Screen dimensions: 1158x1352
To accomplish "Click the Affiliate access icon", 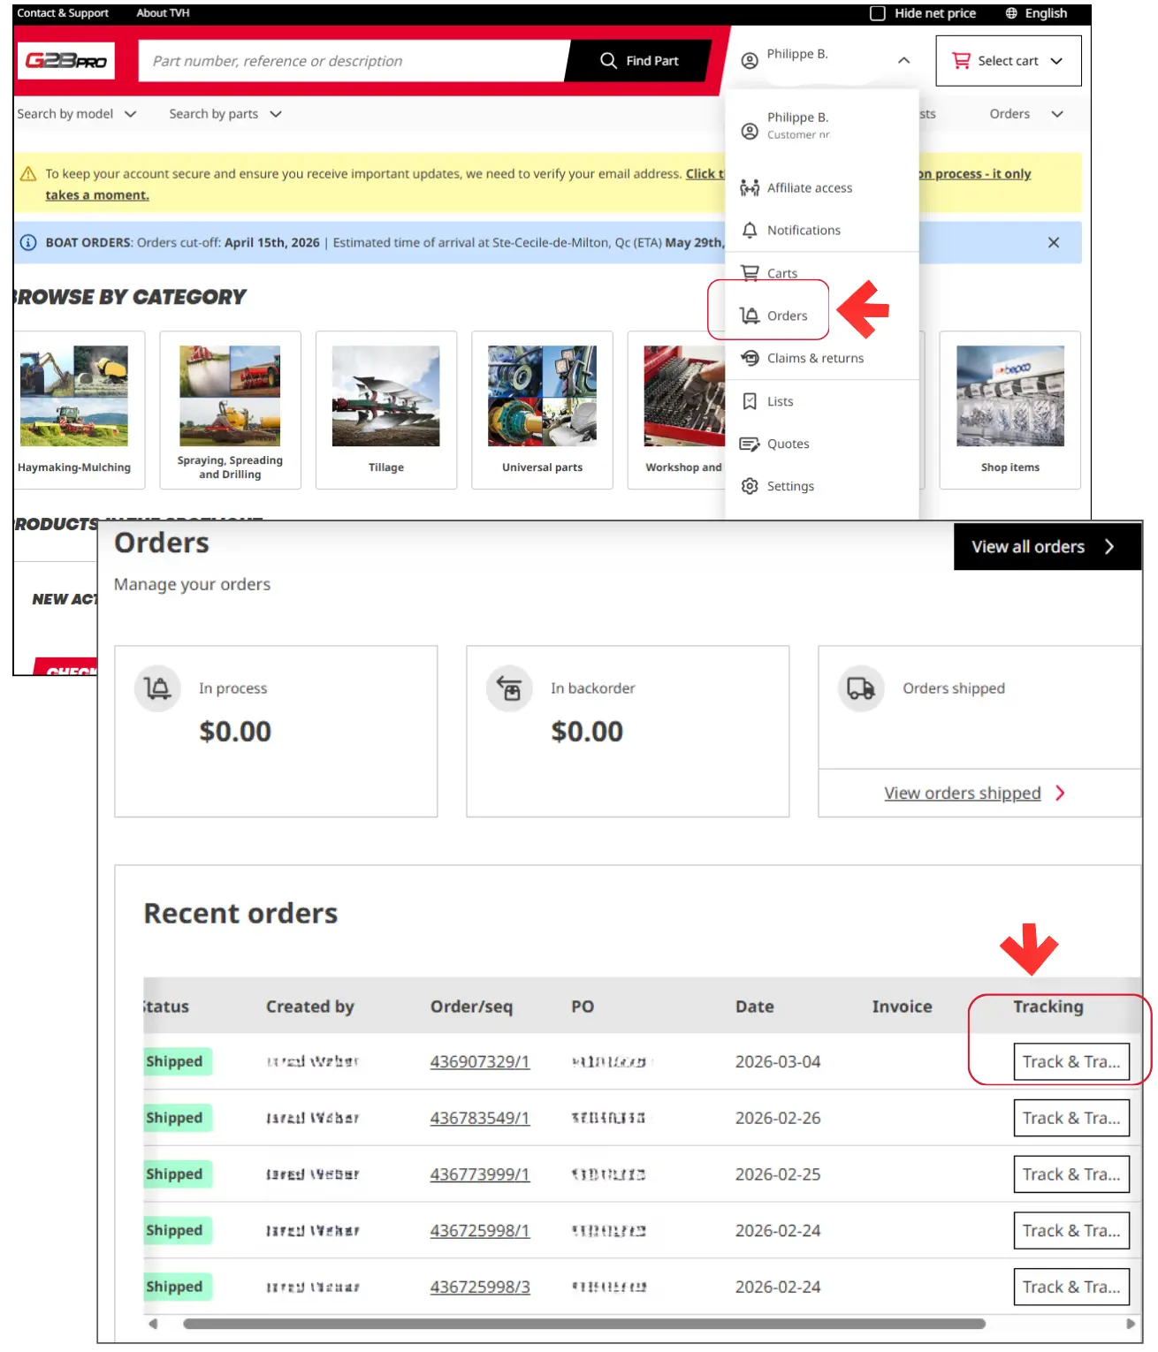I will coord(750,188).
